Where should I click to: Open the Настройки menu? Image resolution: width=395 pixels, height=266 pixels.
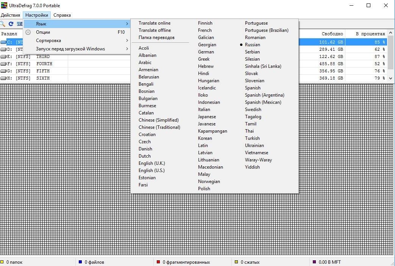(36, 15)
